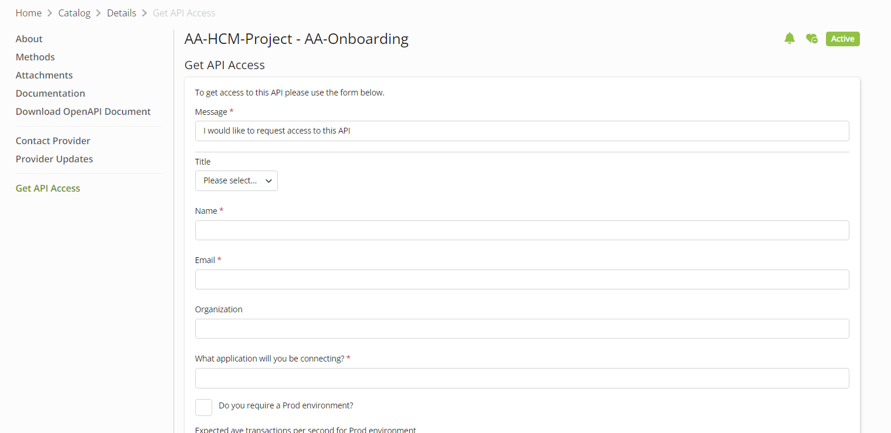This screenshot has height=433, width=891.
Task: Click the notification bell icon
Action: 790,39
